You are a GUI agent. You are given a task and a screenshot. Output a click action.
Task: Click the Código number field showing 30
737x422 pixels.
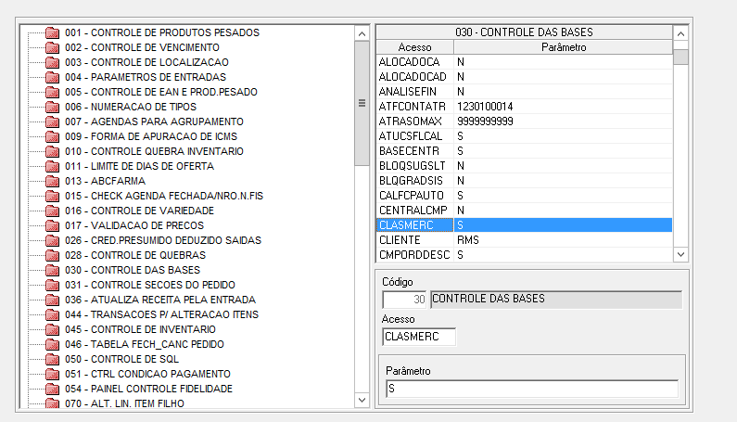click(405, 300)
